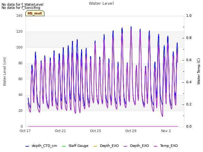Click the Oct 29 x-axis label
203x152 pixels.
(131, 131)
